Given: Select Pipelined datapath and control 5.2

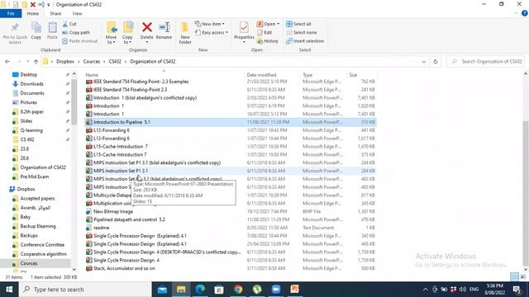Looking at the screenshot, I should (129, 219).
